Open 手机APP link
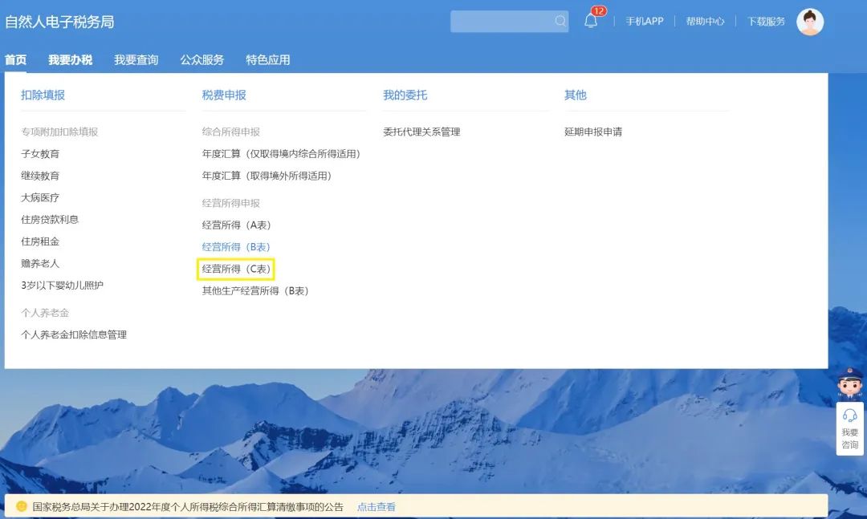 (x=644, y=22)
